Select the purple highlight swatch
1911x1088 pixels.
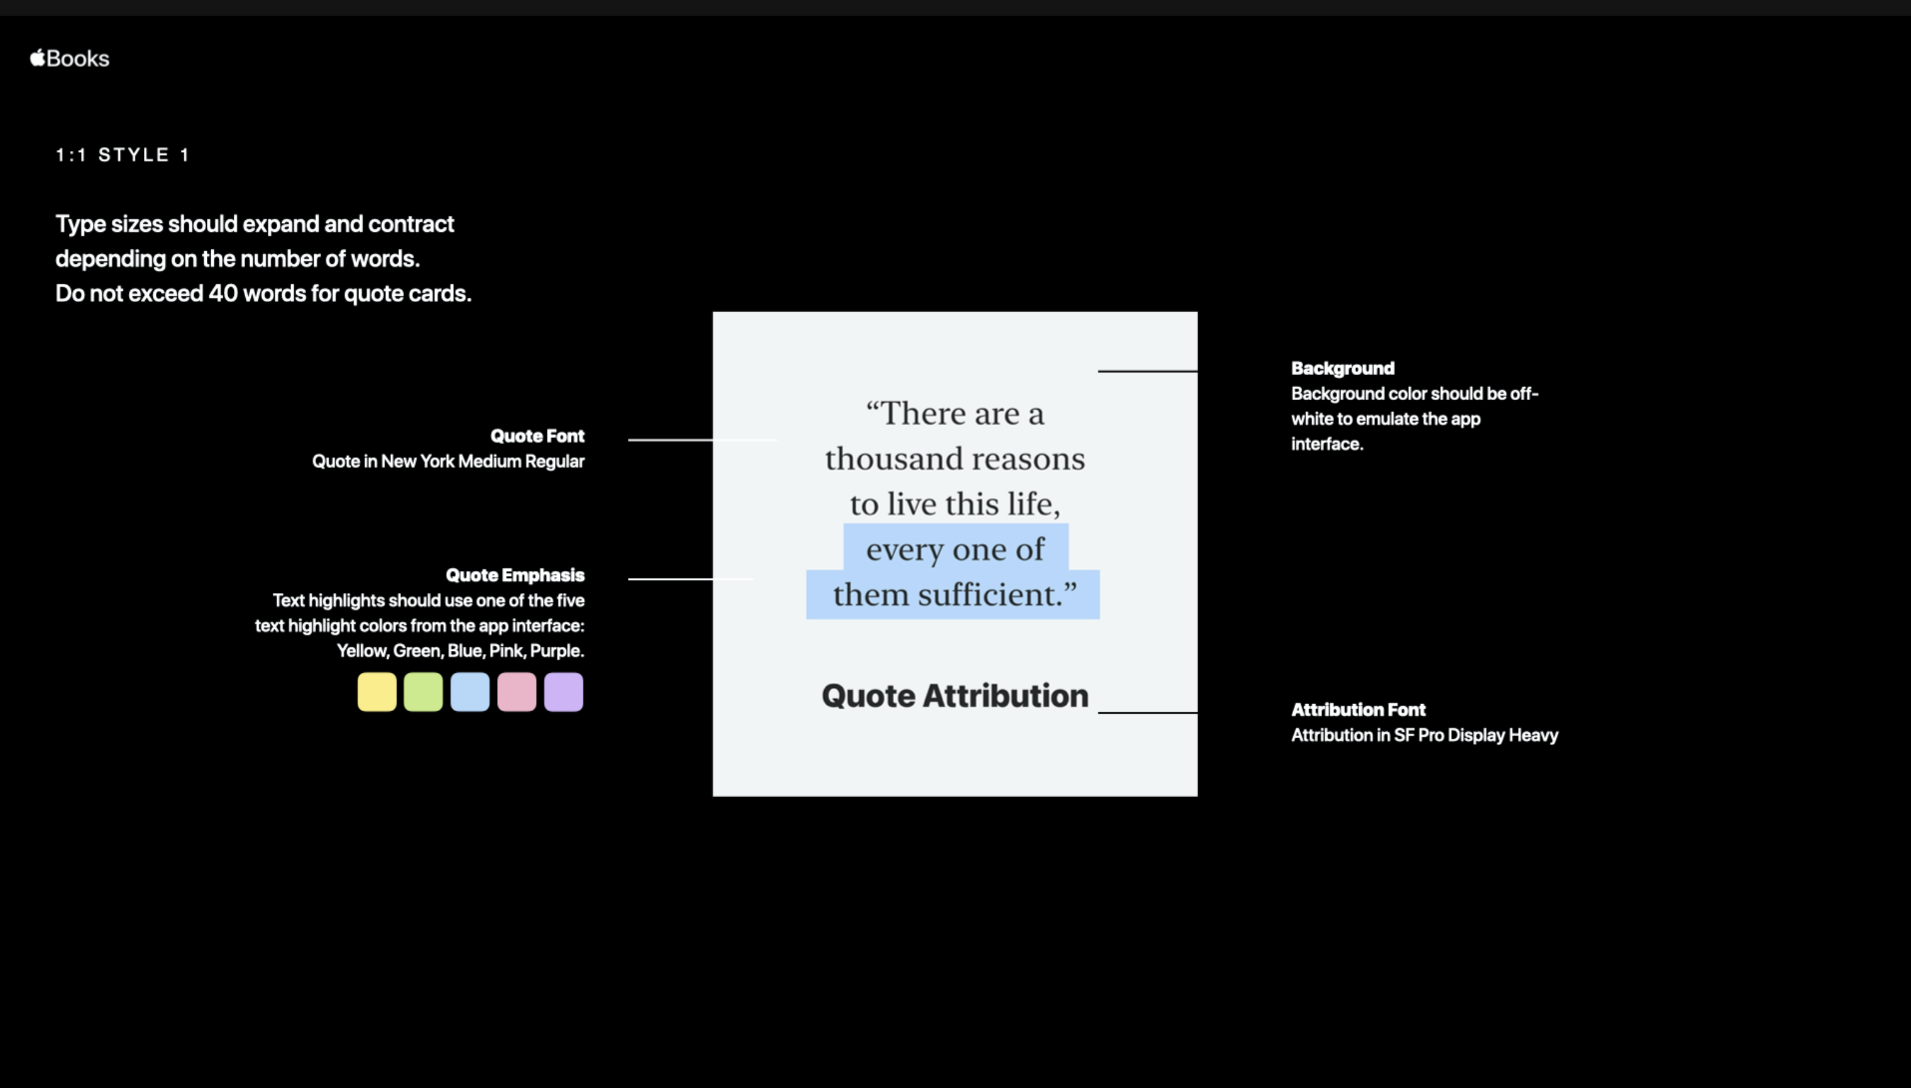(564, 692)
